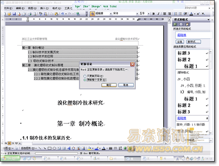Click the line color brush icon
The image size is (219, 166).
(x=96, y=148)
